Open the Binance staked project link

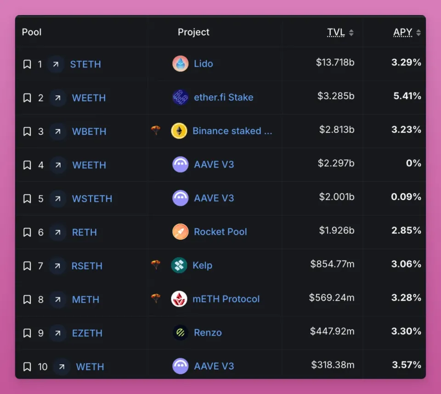(x=232, y=131)
